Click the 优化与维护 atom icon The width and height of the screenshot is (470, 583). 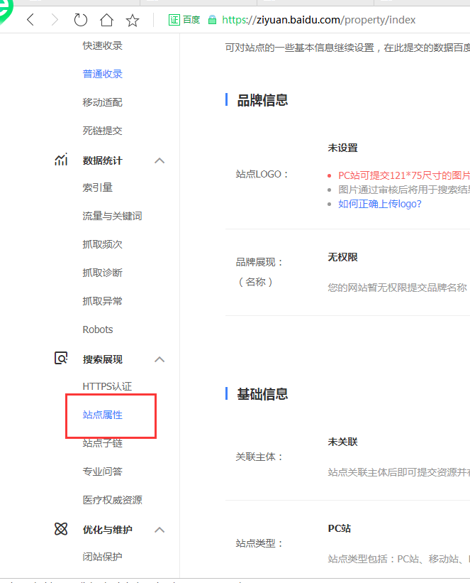coord(61,529)
